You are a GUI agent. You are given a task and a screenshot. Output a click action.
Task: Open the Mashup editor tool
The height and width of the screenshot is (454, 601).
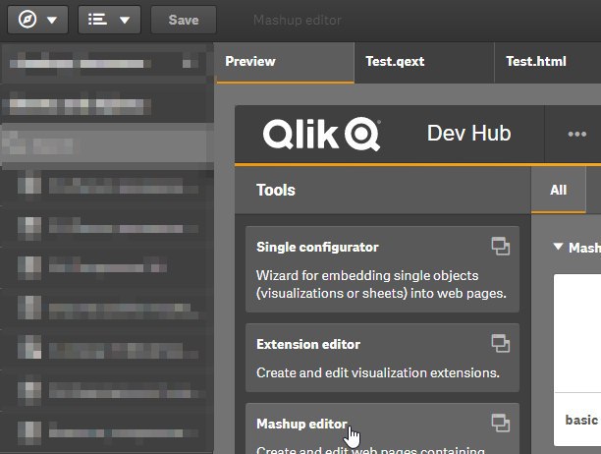tap(382, 428)
